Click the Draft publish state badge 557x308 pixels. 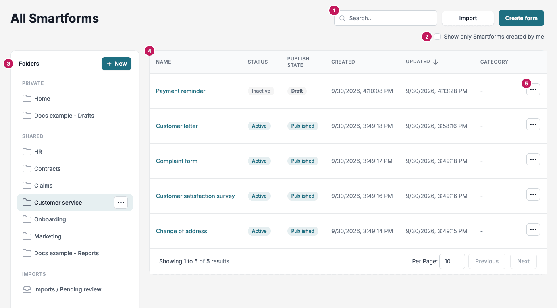(x=297, y=91)
